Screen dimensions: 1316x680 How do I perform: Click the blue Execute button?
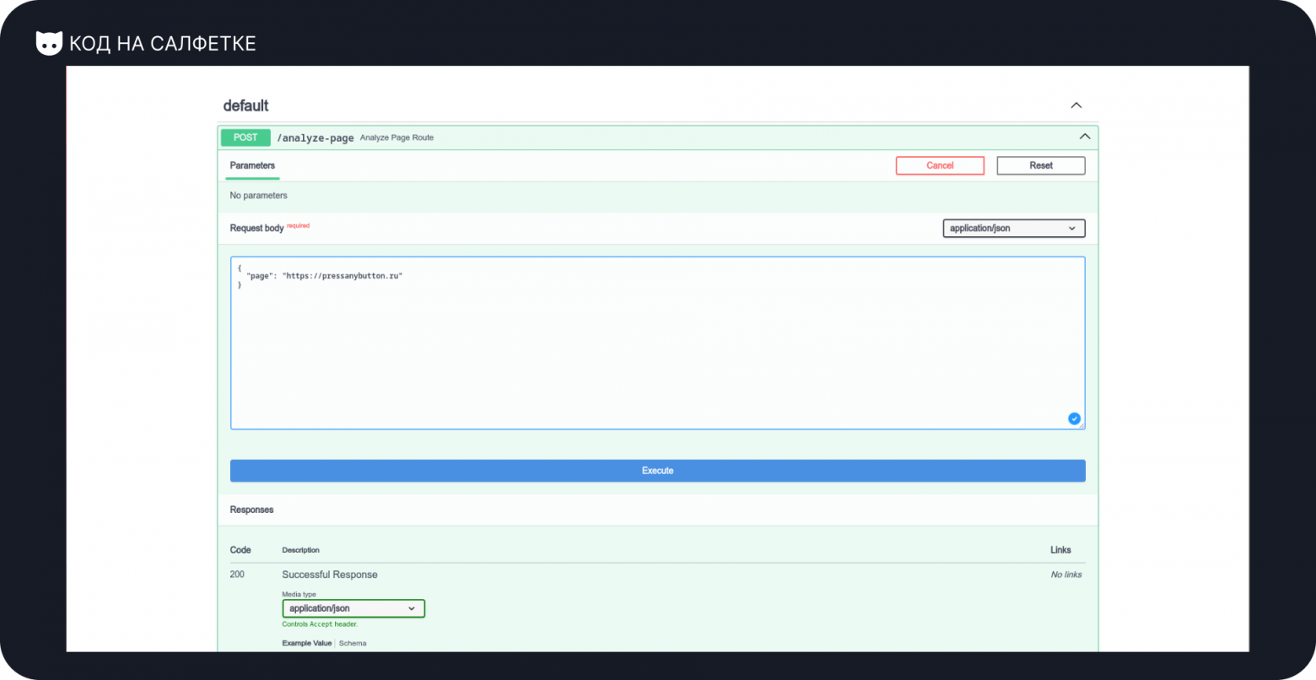657,471
